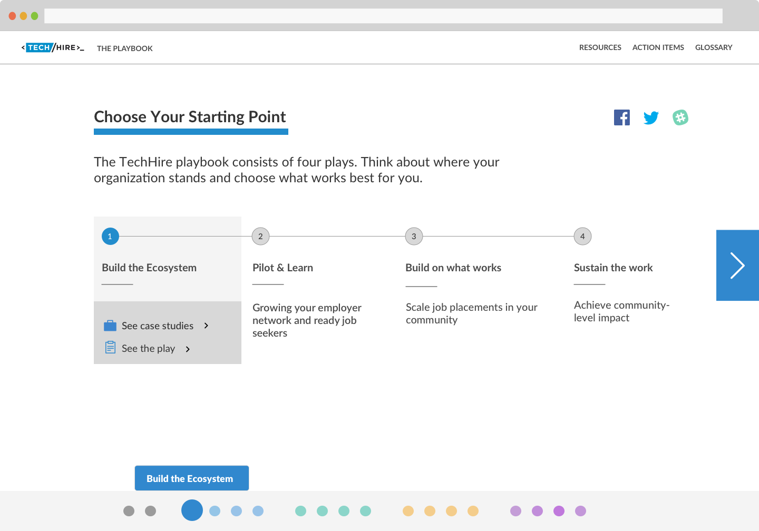Image resolution: width=759 pixels, height=531 pixels.
Task: Jump to third purple progress dot
Action: click(x=559, y=511)
